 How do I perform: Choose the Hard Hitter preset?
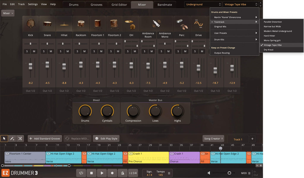click(x=281, y=36)
